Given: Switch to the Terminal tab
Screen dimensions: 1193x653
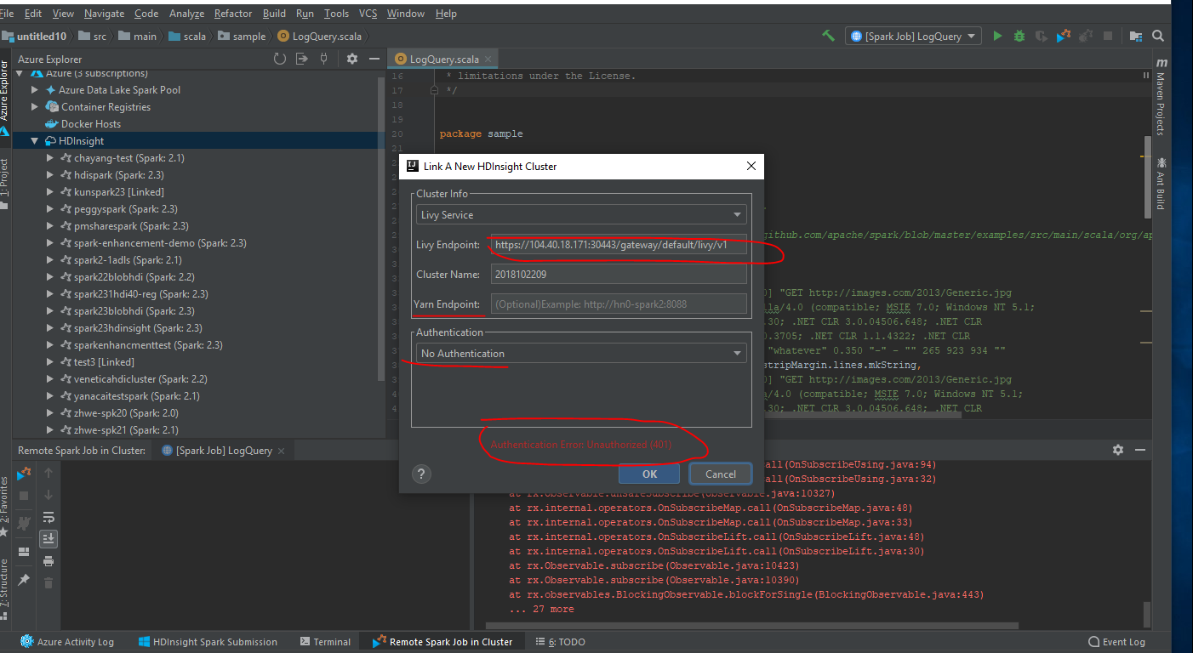Looking at the screenshot, I should coord(326,641).
